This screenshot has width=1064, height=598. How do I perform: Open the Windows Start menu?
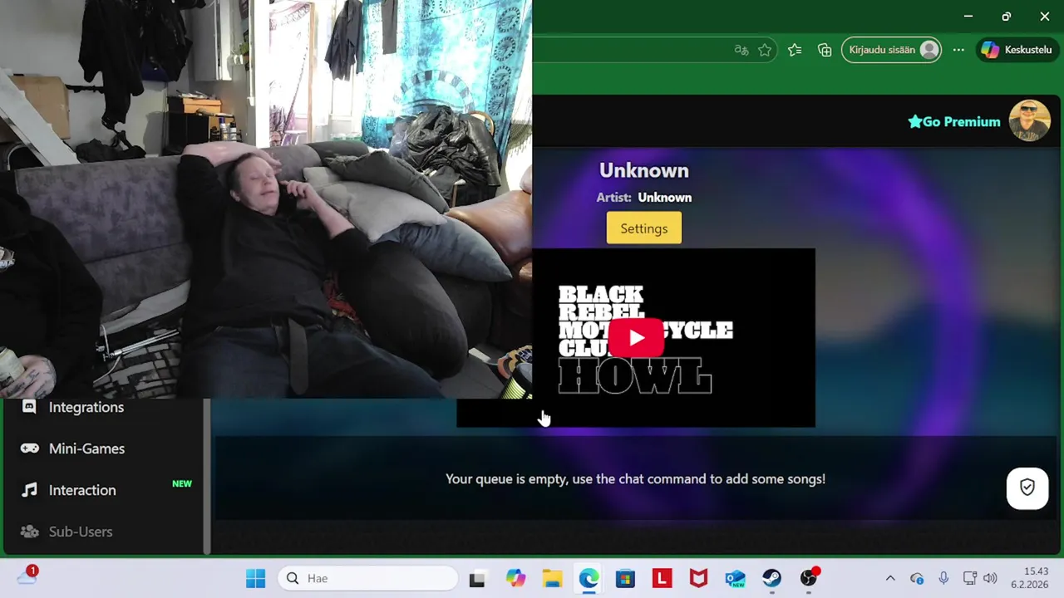(x=255, y=578)
